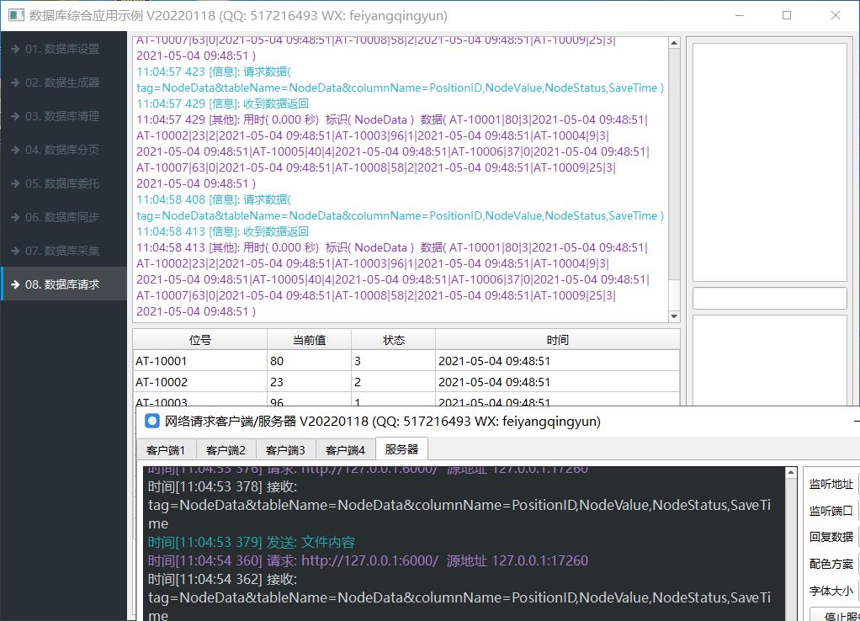
Task: Switch to 客户端1 tab
Action: pos(166,450)
